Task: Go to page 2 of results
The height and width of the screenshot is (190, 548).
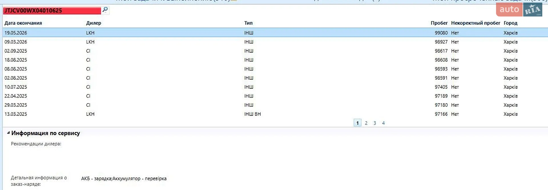Action: pyautogui.click(x=366, y=123)
